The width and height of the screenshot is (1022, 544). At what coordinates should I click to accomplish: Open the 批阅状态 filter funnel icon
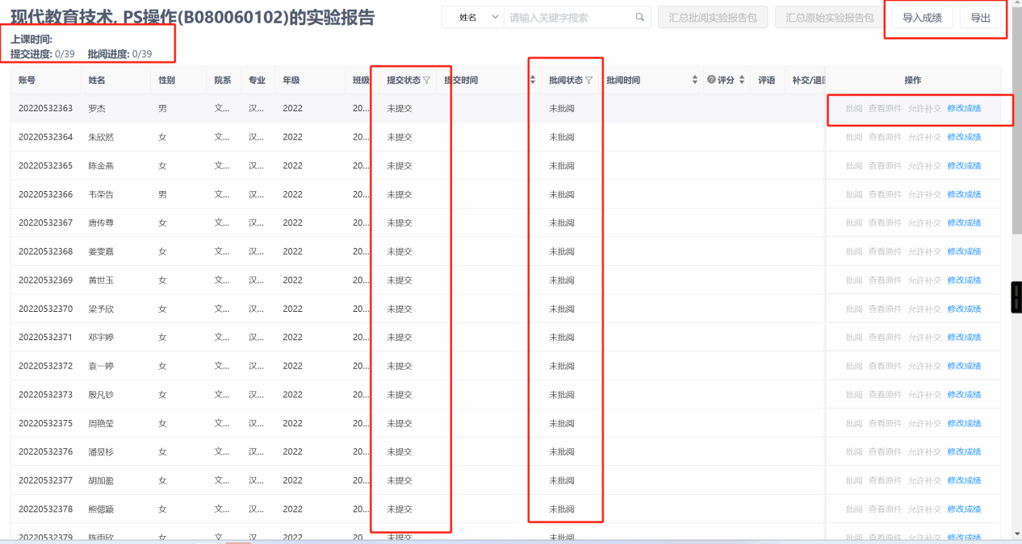[588, 81]
